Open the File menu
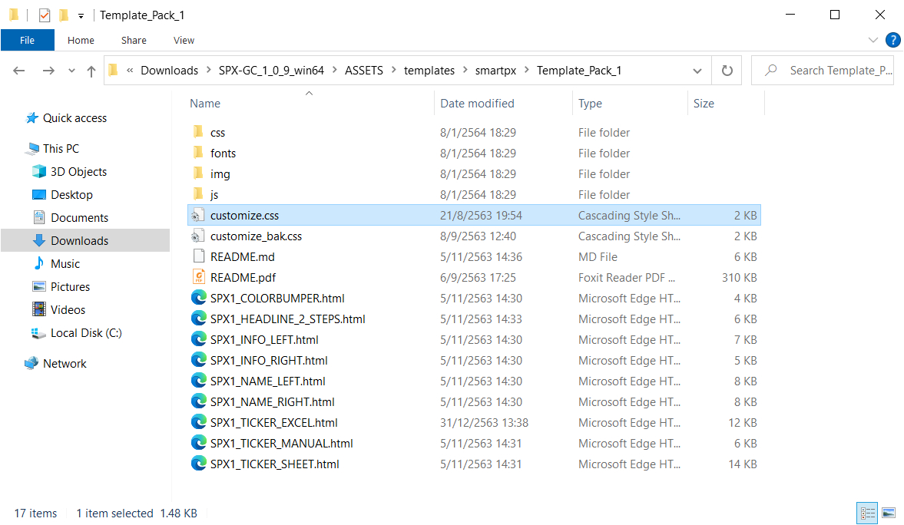The width and height of the screenshot is (904, 525). (28, 40)
